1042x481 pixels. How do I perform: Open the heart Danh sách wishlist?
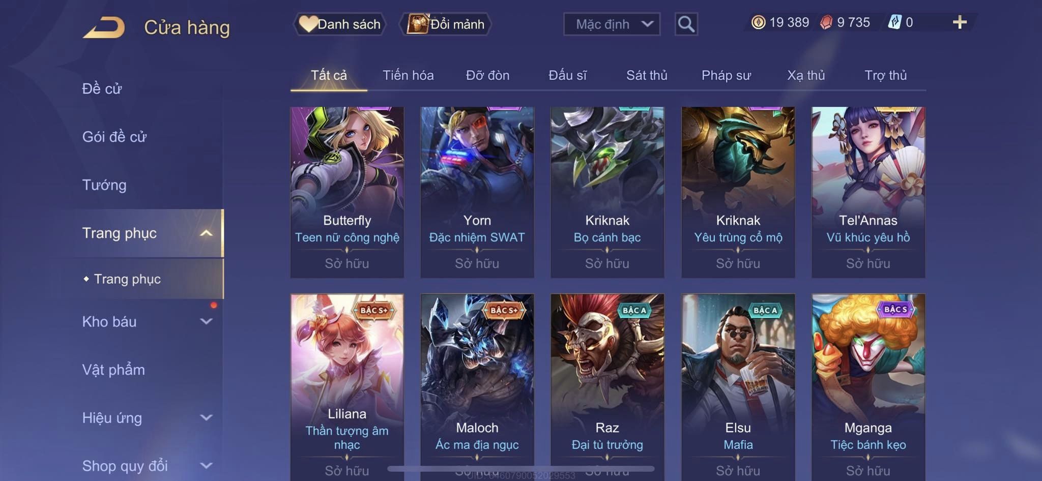coord(340,24)
